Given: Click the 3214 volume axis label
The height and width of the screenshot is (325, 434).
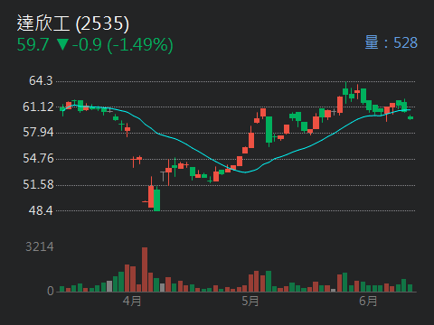Looking at the screenshot, I should (x=40, y=246).
